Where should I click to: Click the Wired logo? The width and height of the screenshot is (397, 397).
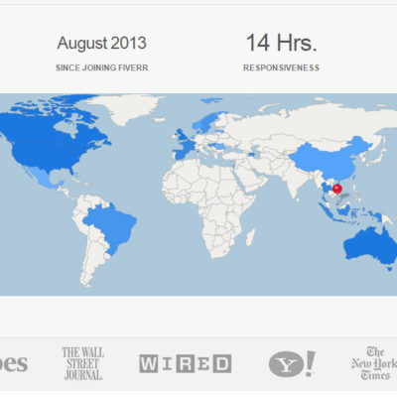186,363
